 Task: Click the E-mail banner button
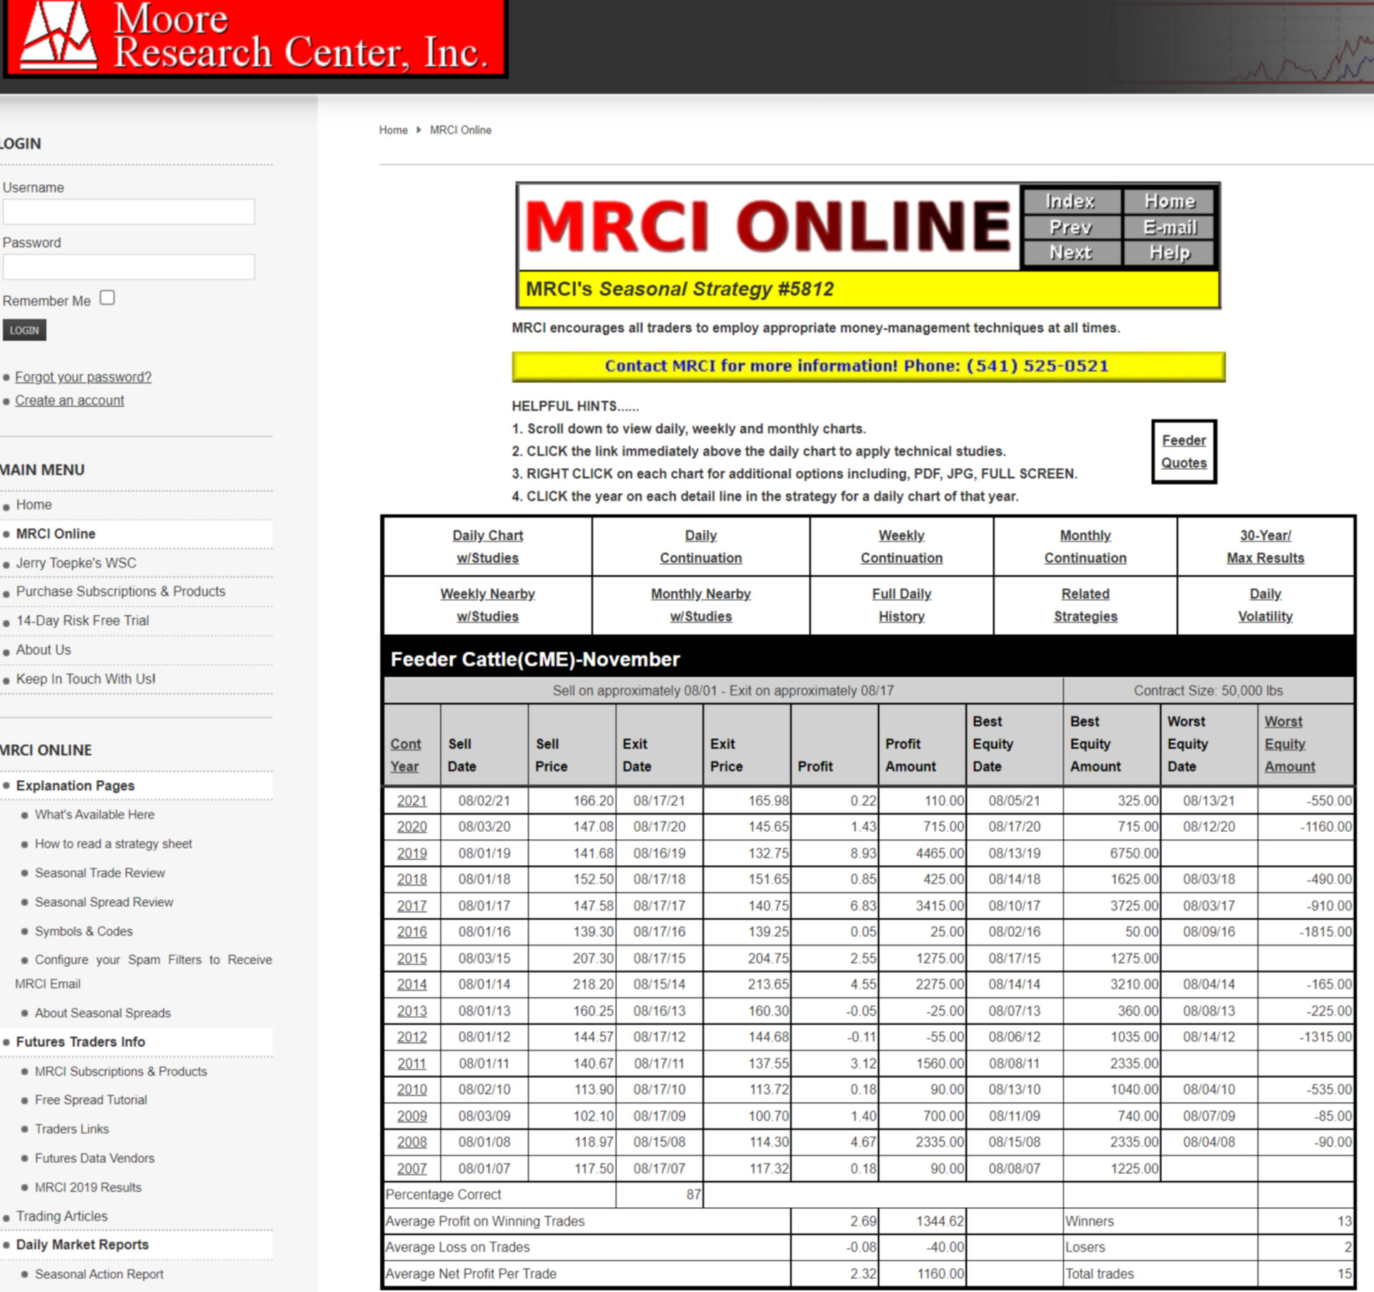click(1169, 227)
